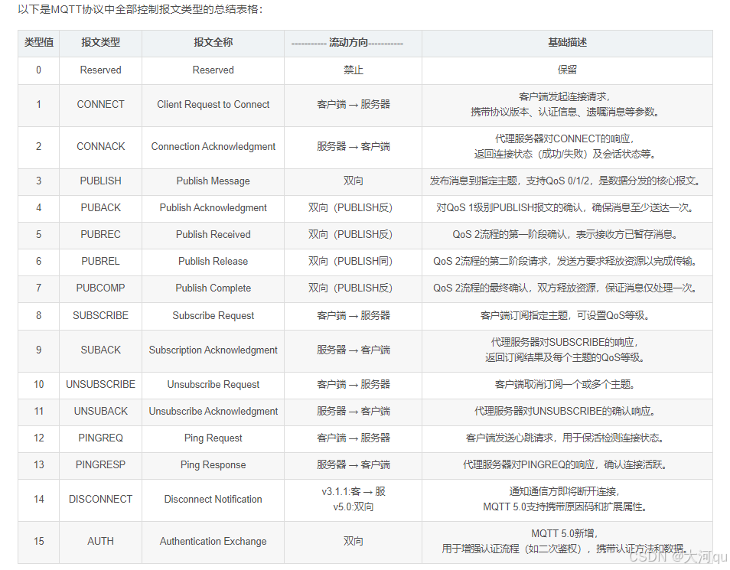
Task: Click 'MQTT 5.0新增' description text
Action: tap(563, 533)
